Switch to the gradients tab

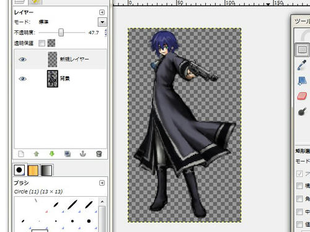(x=46, y=170)
